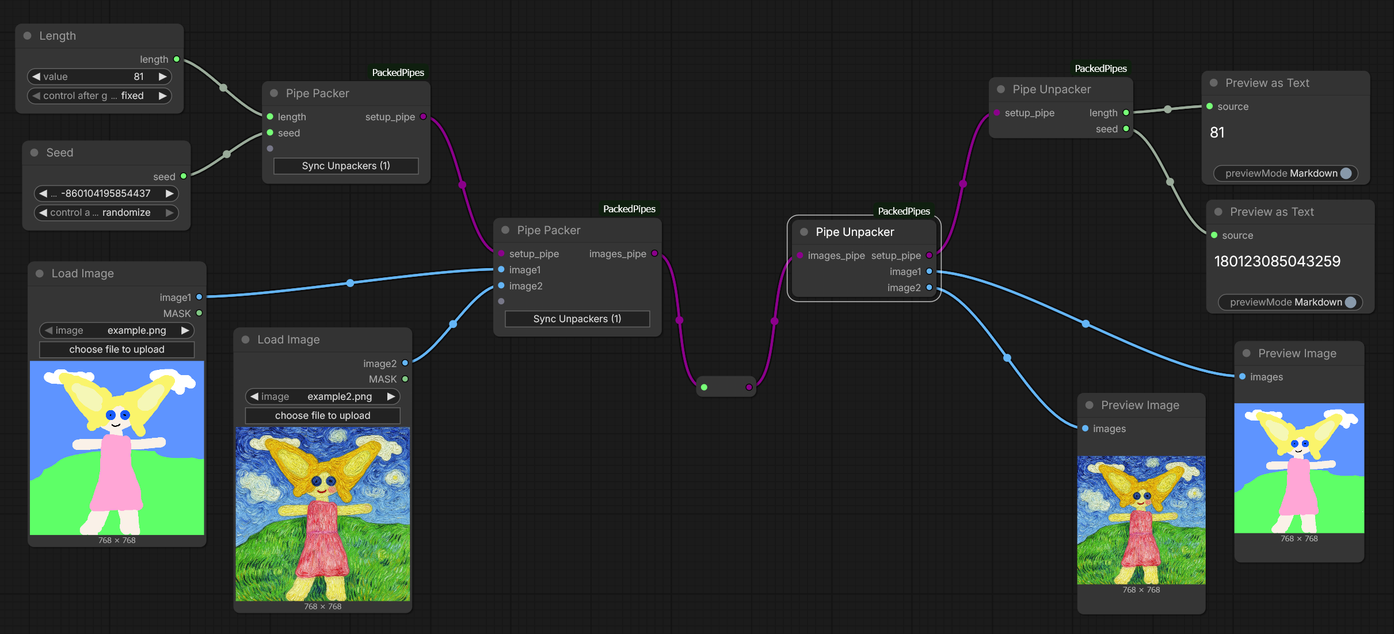The height and width of the screenshot is (634, 1394).
Task: Click the PackedPipes badge above the selected Pipe Unpacker
Action: [x=904, y=211]
